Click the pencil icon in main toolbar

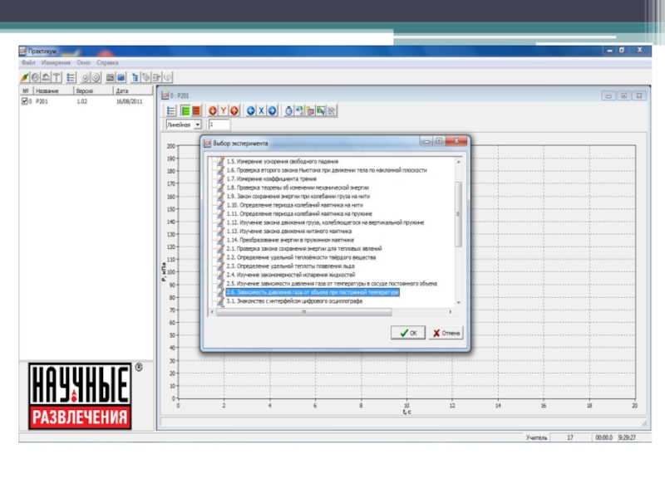click(x=25, y=77)
